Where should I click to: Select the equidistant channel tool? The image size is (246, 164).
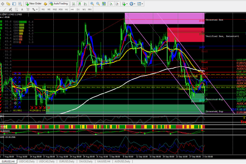[10, 10]
